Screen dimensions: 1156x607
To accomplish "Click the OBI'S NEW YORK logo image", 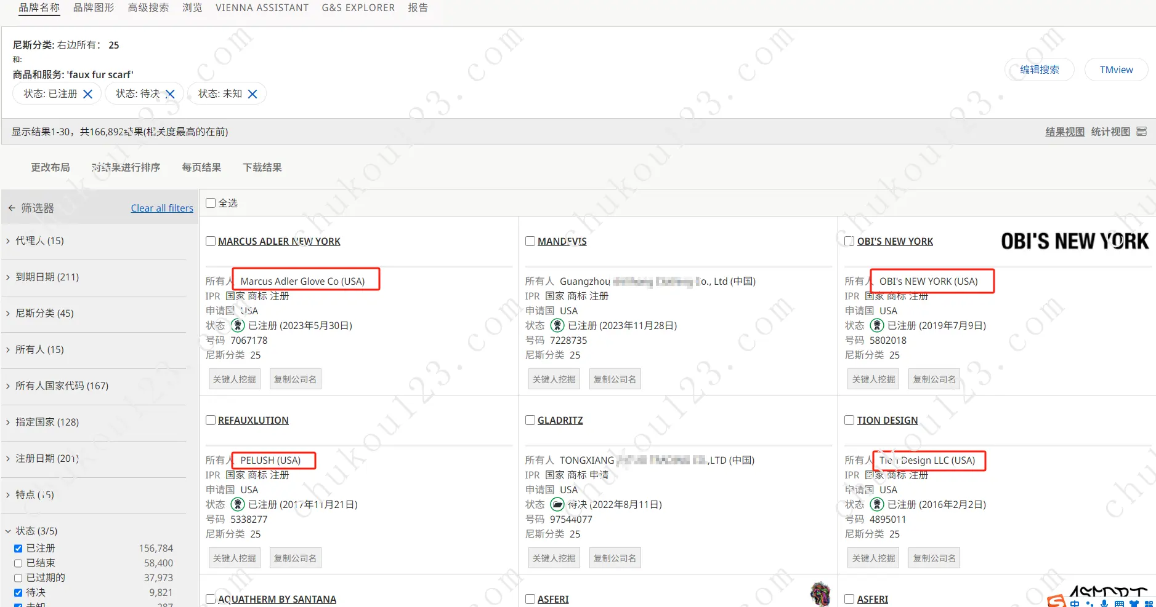I will [1074, 241].
